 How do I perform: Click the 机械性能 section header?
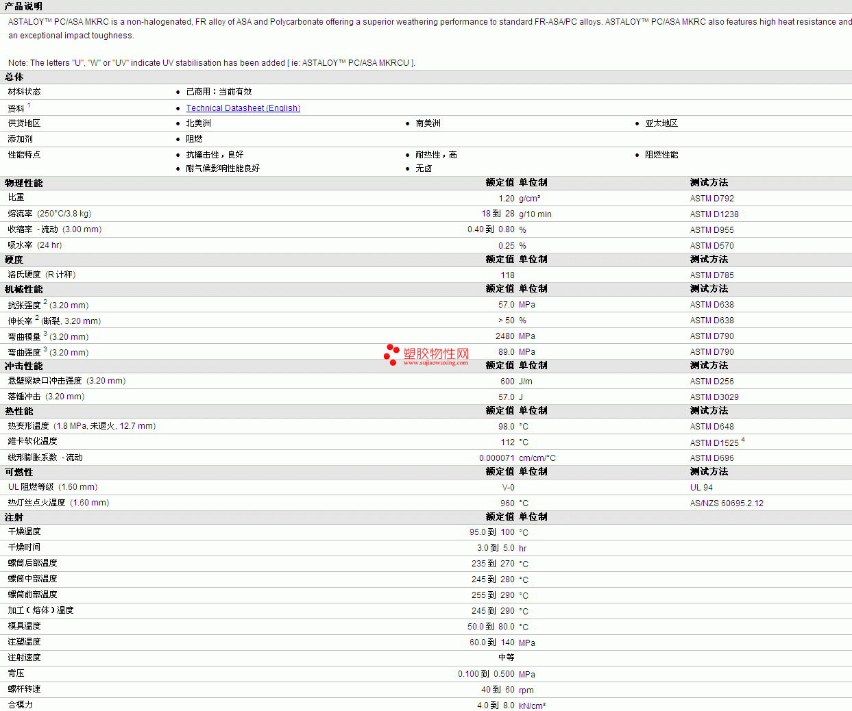pyautogui.click(x=24, y=289)
